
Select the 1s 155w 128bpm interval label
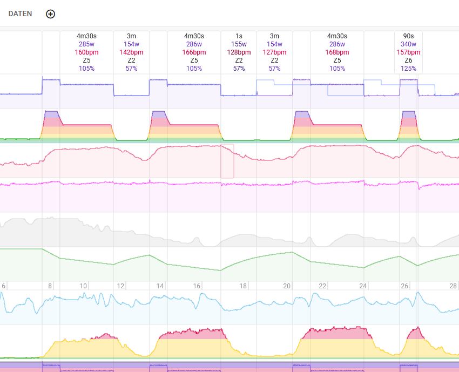click(238, 52)
